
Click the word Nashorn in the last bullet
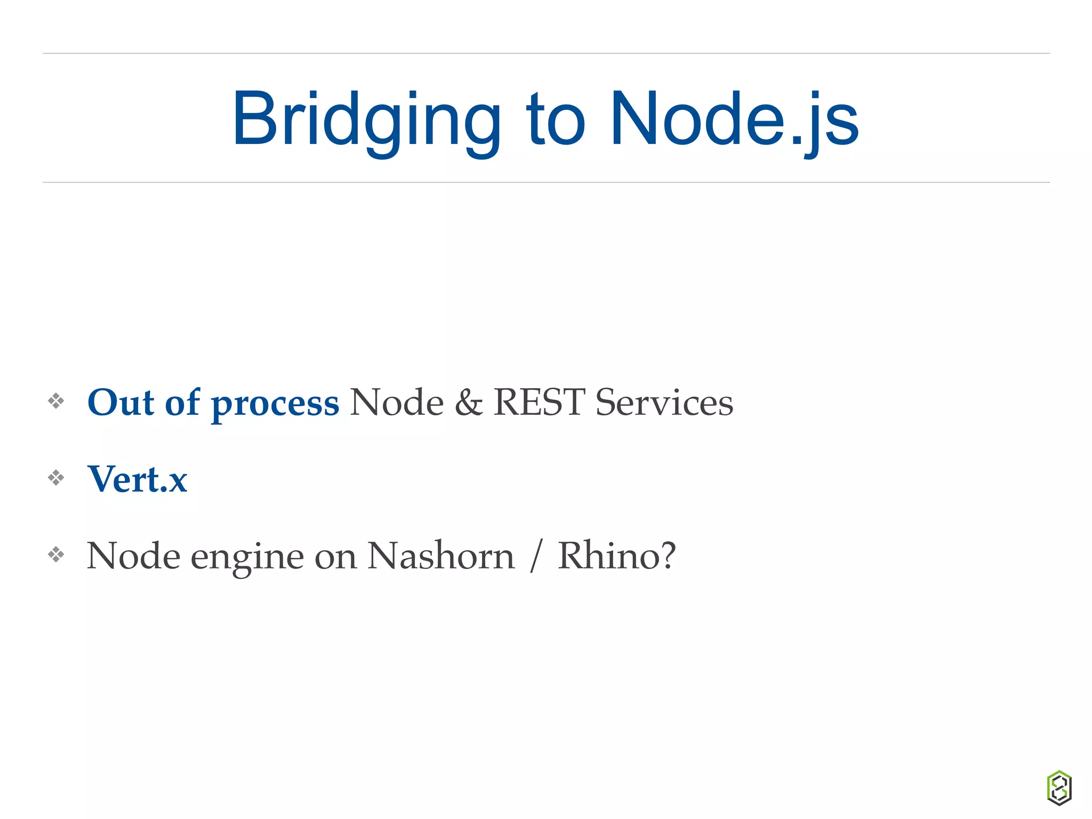point(441,556)
